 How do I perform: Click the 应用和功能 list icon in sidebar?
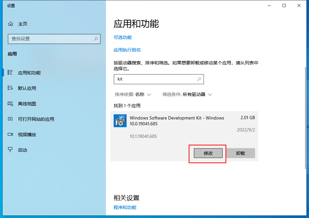(10, 72)
